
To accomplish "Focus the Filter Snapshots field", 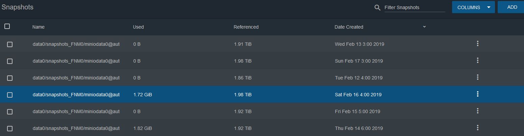I will (x=415, y=7).
